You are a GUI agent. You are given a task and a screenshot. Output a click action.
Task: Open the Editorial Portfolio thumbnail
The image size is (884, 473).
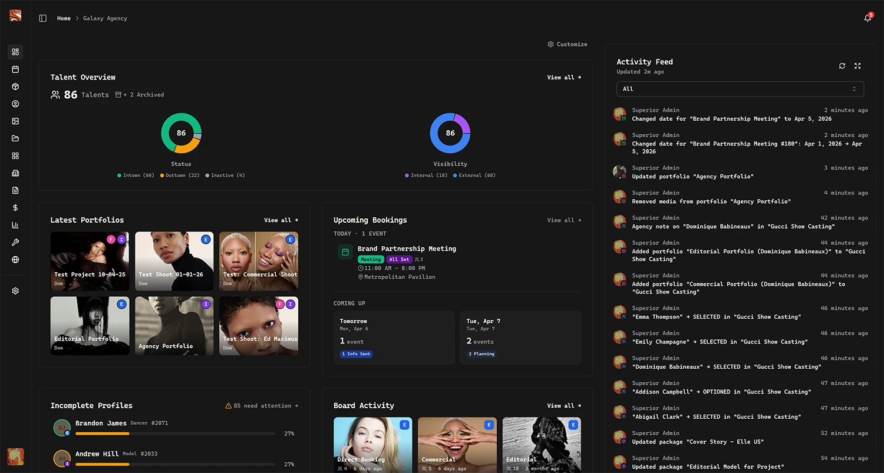tap(90, 326)
